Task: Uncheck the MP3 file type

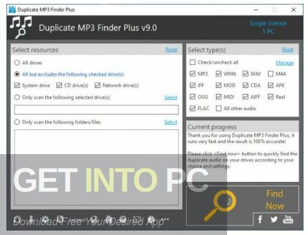Action: [192, 74]
